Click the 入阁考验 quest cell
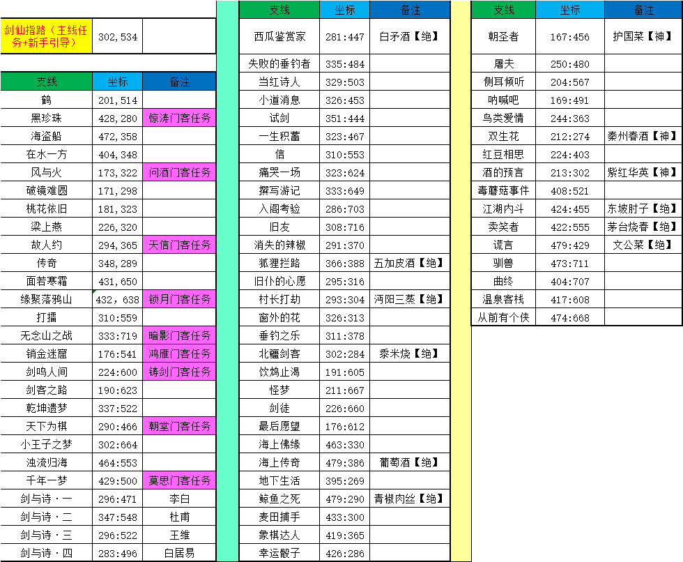The image size is (683, 562). (279, 208)
